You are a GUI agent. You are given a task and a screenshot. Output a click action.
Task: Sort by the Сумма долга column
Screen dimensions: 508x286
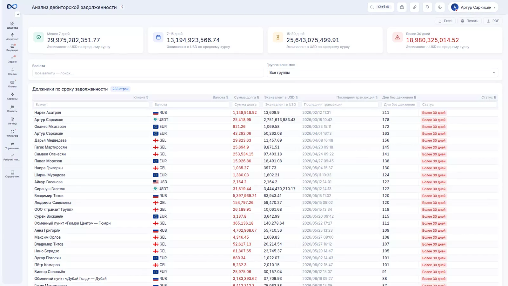tap(246, 97)
